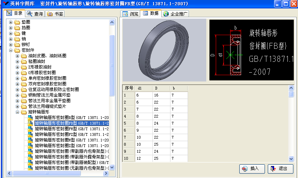Click the 旋转轴唇形密封圈FW型 part icon

point(31,129)
